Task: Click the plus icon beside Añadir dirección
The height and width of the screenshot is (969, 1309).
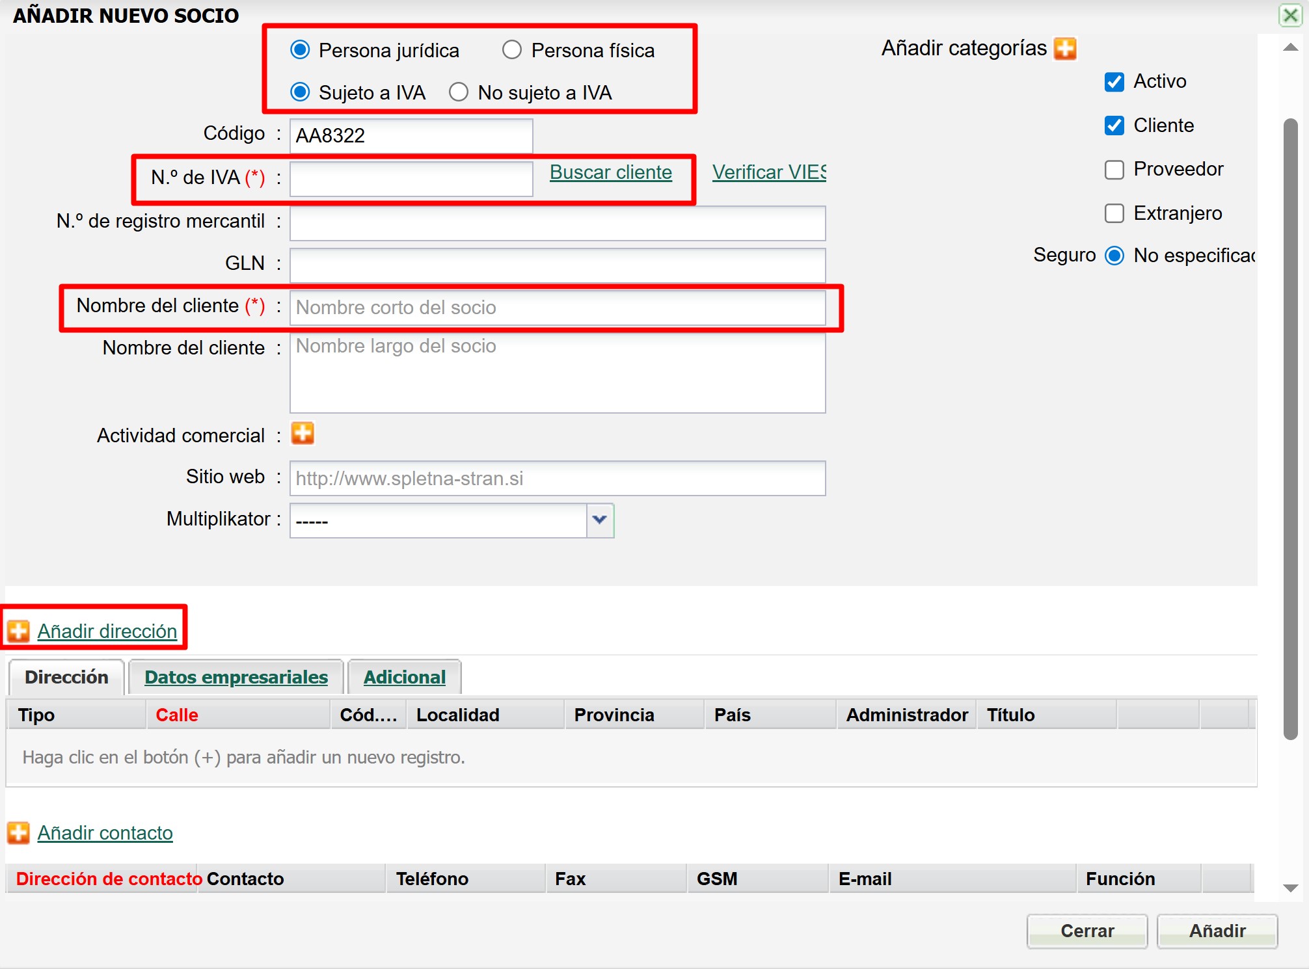Action: (18, 631)
